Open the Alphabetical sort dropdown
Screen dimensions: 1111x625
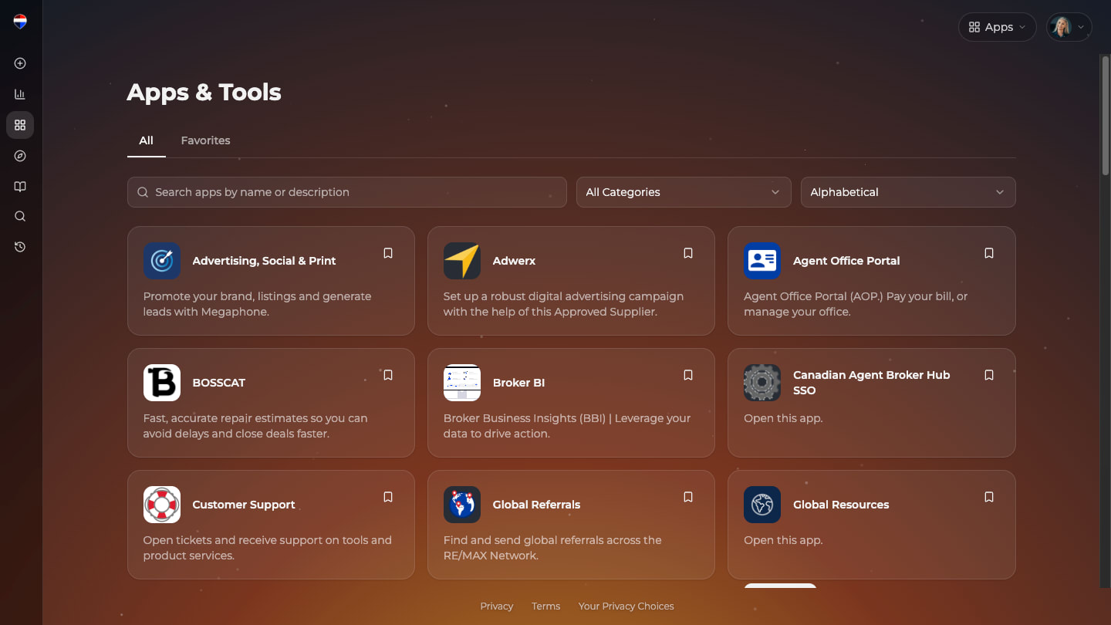908,192
